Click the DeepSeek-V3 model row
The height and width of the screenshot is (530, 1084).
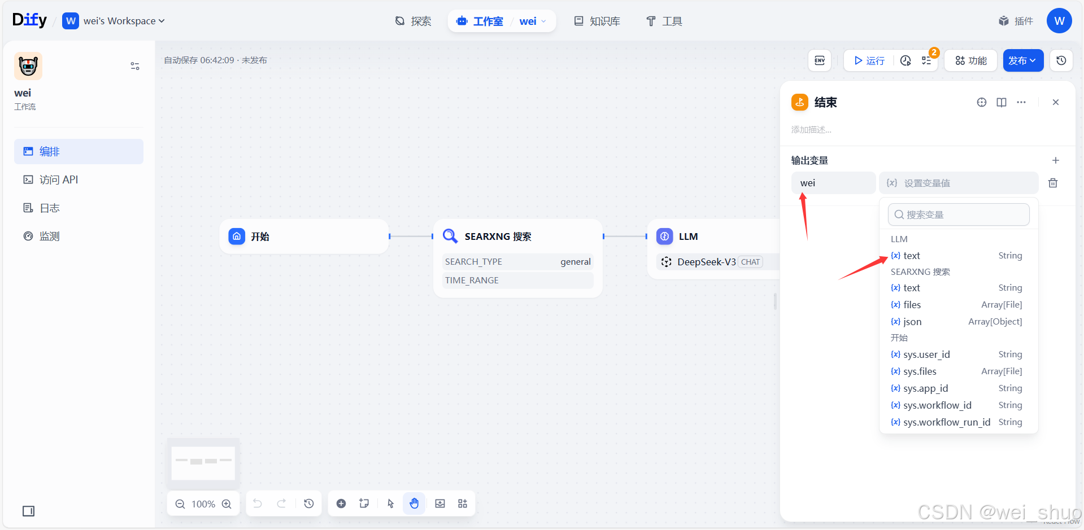pyautogui.click(x=717, y=262)
